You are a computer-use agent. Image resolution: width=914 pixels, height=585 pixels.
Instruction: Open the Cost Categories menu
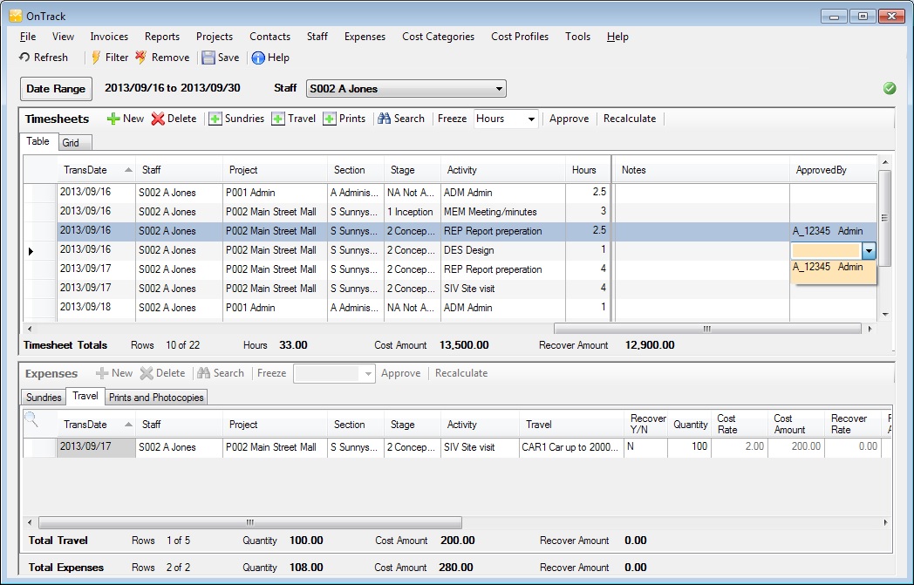[438, 37]
